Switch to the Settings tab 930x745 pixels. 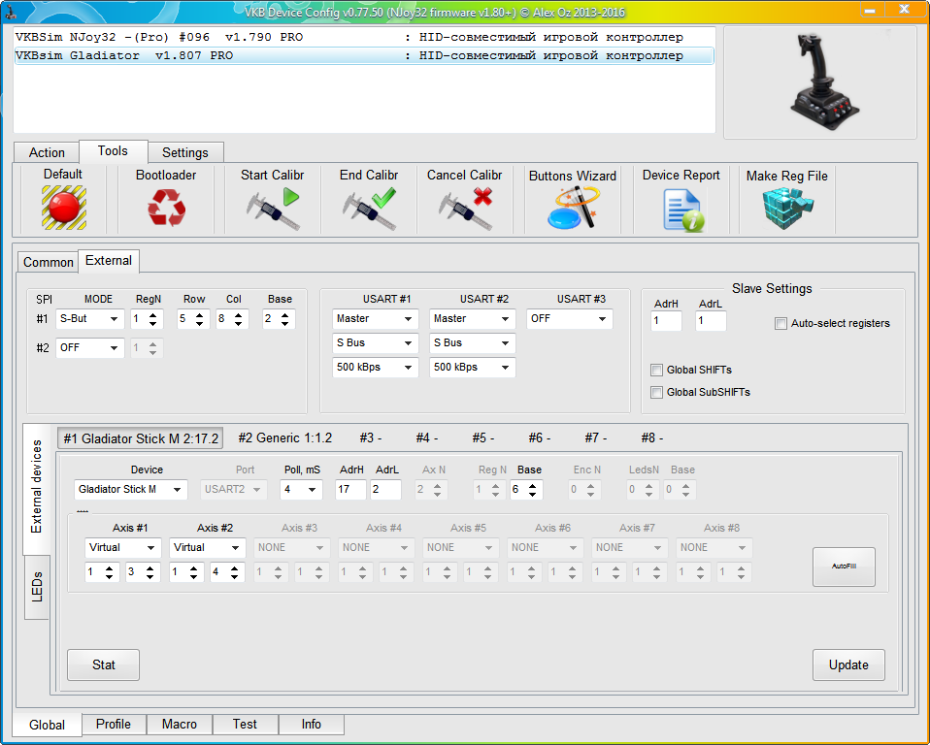[185, 152]
